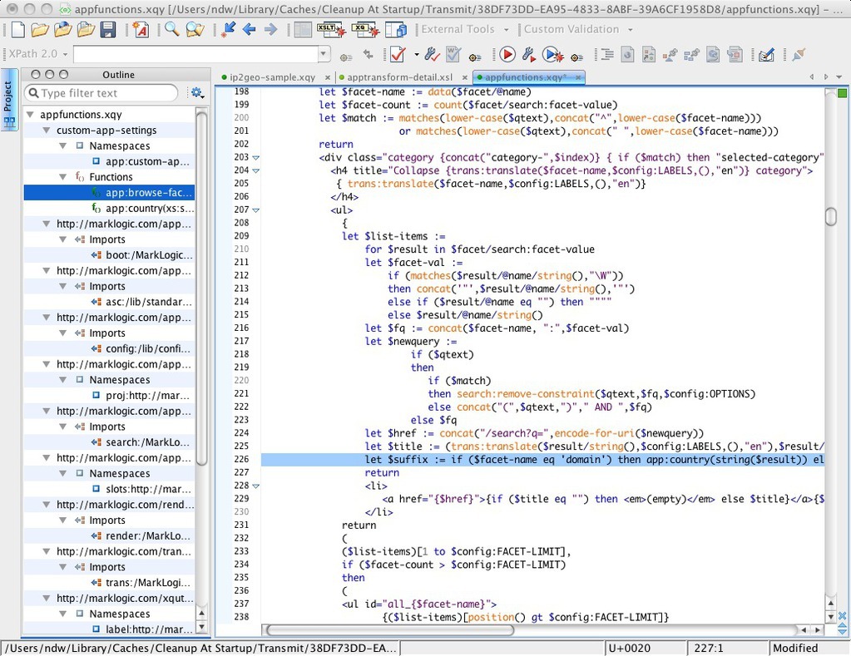The height and width of the screenshot is (656, 851).
Task: Click the Format and Indent icon
Action: [x=606, y=54]
